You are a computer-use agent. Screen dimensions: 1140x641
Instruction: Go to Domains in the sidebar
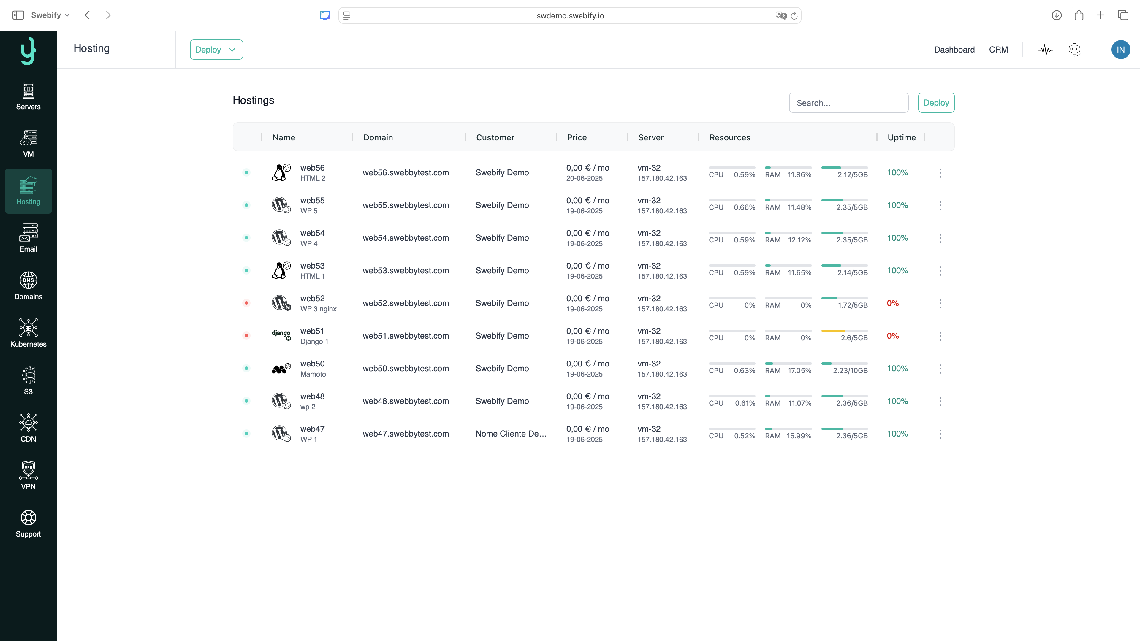coord(28,286)
